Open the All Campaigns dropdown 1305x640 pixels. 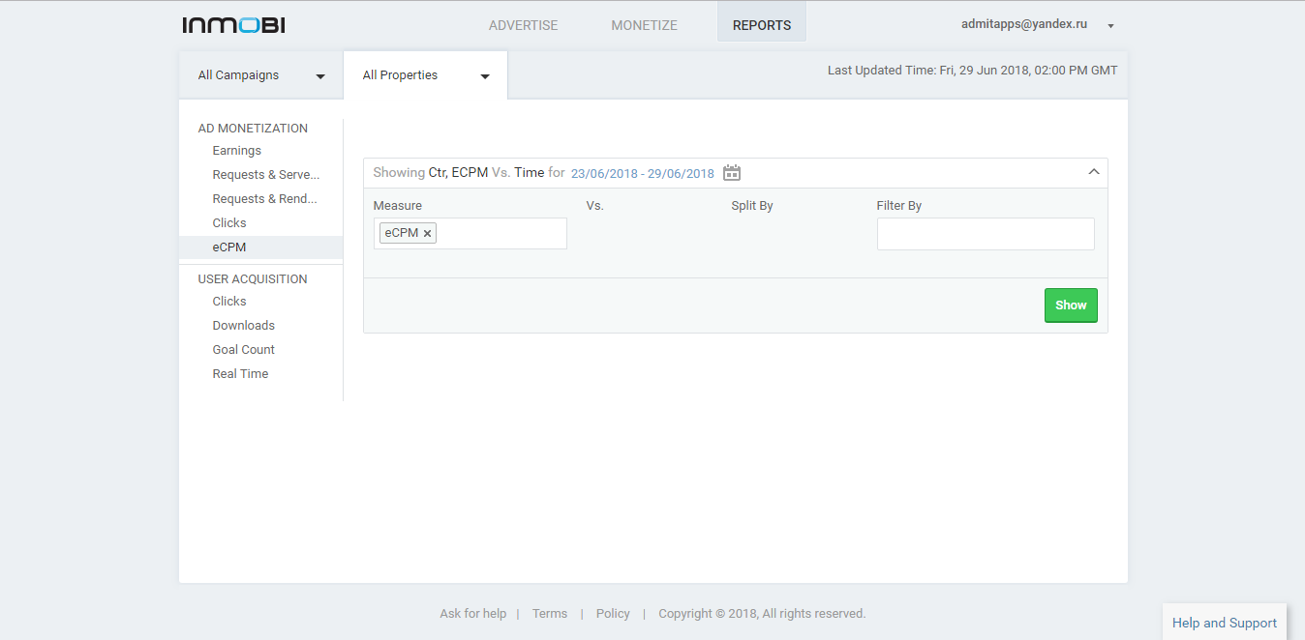(x=261, y=75)
